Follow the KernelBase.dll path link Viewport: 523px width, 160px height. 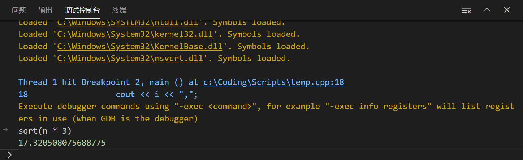(140, 47)
